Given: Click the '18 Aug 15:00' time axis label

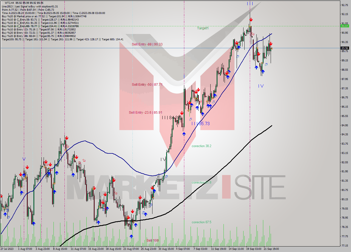Looking at the screenshot, I should point(113,249).
